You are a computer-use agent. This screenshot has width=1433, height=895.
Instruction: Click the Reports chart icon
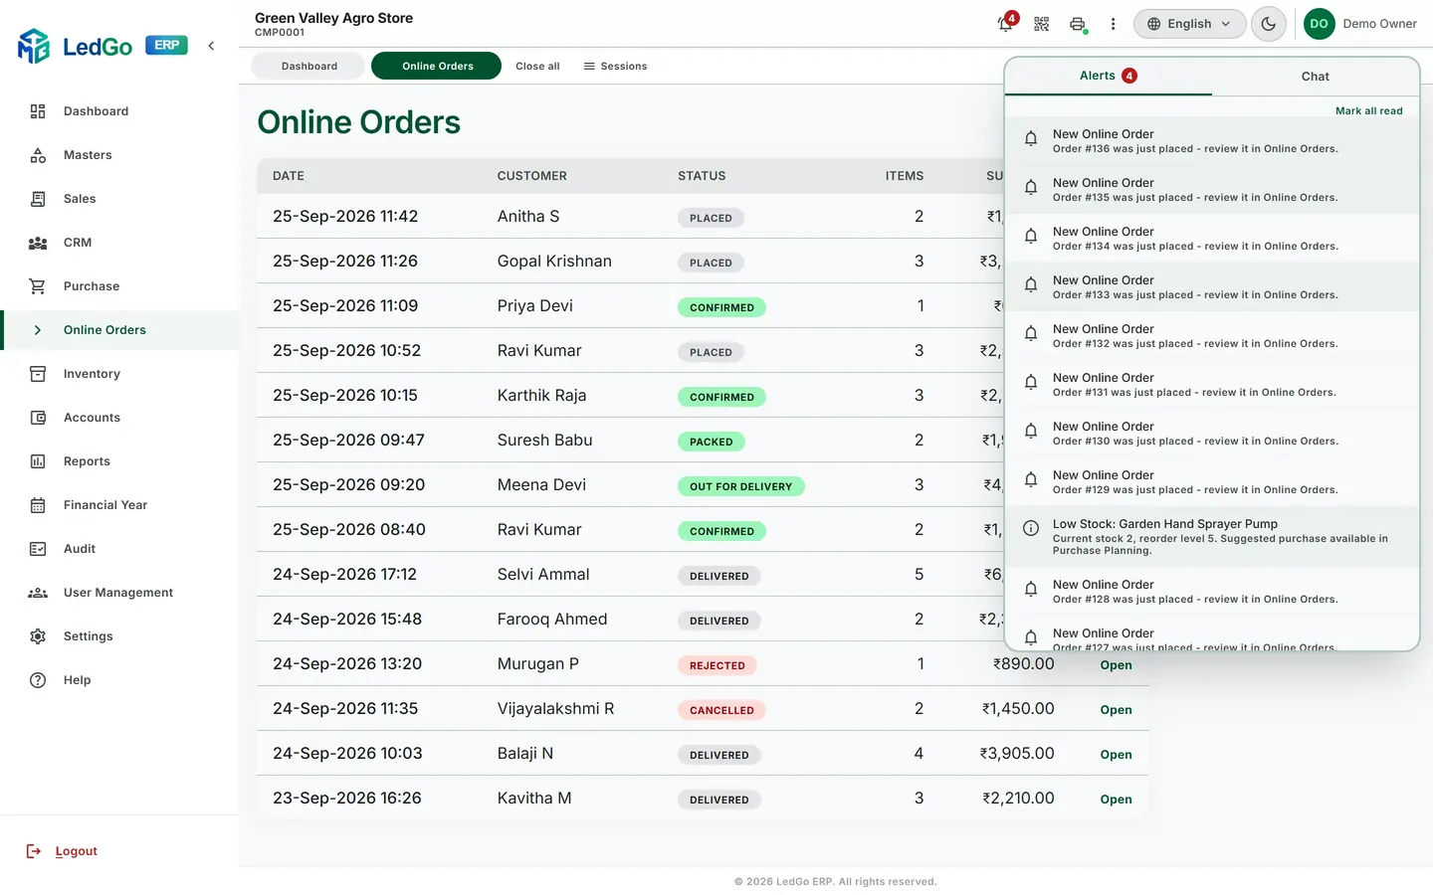click(x=38, y=461)
